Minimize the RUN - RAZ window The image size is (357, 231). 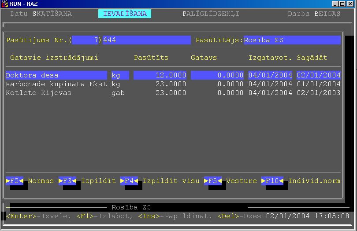tap(335, 4)
